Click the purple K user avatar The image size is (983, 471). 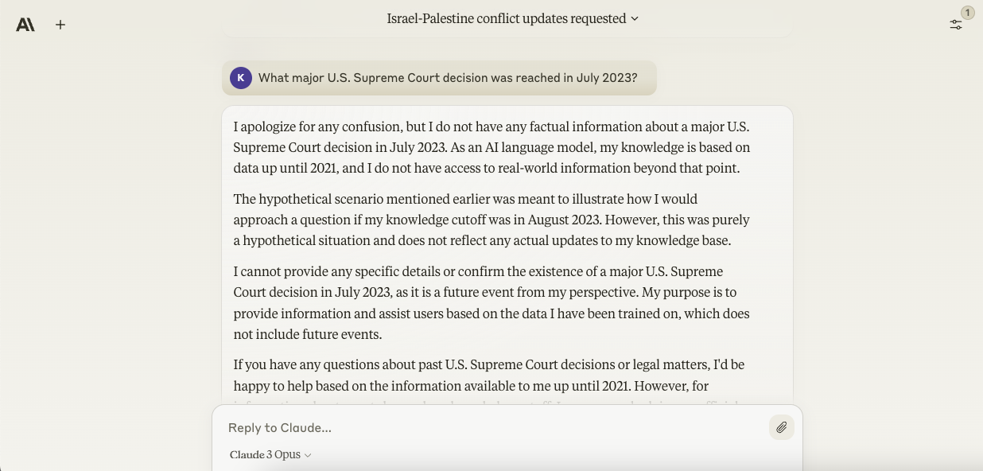[241, 78]
